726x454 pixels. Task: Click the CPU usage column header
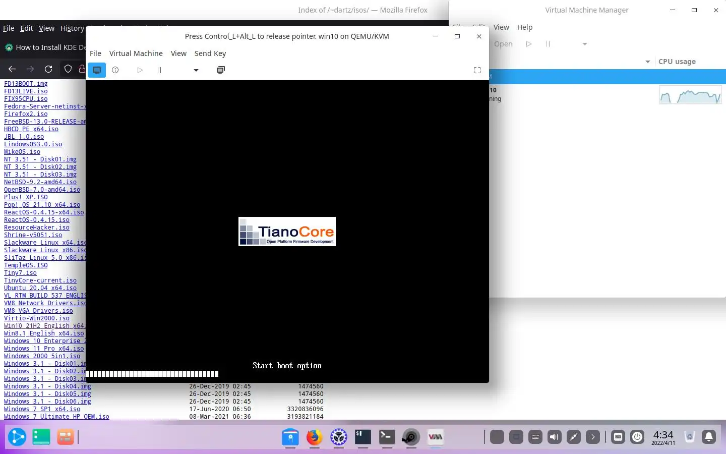coord(677,62)
